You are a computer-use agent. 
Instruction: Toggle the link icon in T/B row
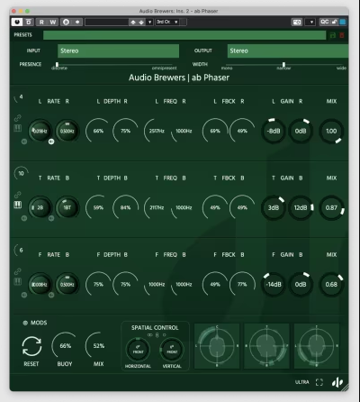pos(18,195)
